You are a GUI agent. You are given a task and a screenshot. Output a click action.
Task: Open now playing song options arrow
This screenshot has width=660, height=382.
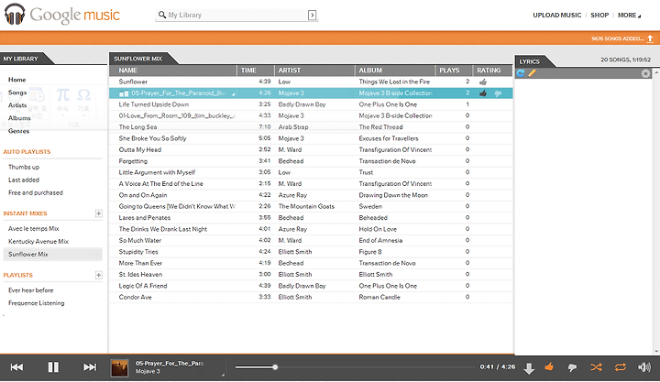[223, 375]
